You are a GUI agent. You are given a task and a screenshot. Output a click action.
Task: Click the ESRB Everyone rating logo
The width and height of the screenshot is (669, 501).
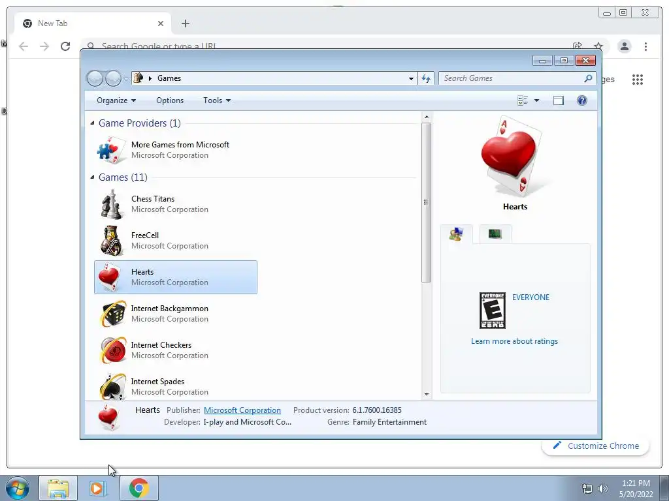(493, 311)
